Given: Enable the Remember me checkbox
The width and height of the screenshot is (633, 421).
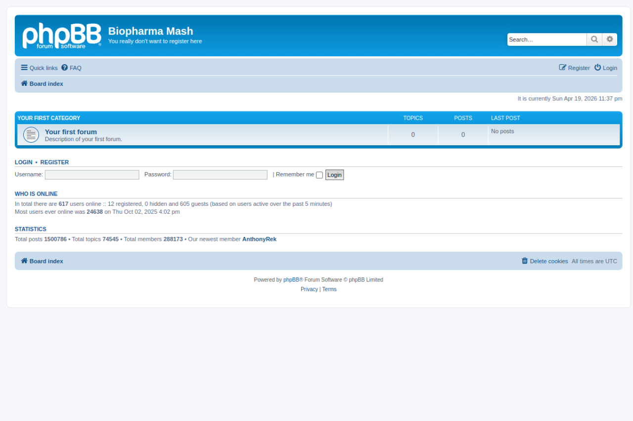Looking at the screenshot, I should click(319, 175).
